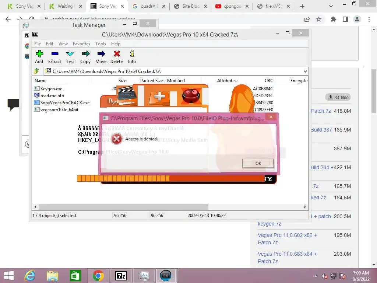377x283 pixels.
Task: Launch Internet Explorer from the taskbar
Action: coord(30,276)
